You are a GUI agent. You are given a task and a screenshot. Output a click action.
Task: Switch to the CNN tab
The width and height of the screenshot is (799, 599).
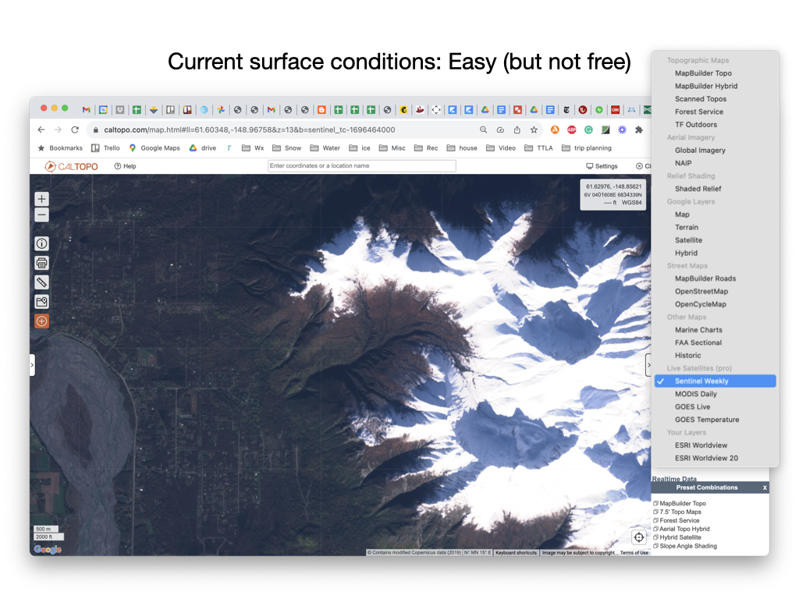[616, 109]
